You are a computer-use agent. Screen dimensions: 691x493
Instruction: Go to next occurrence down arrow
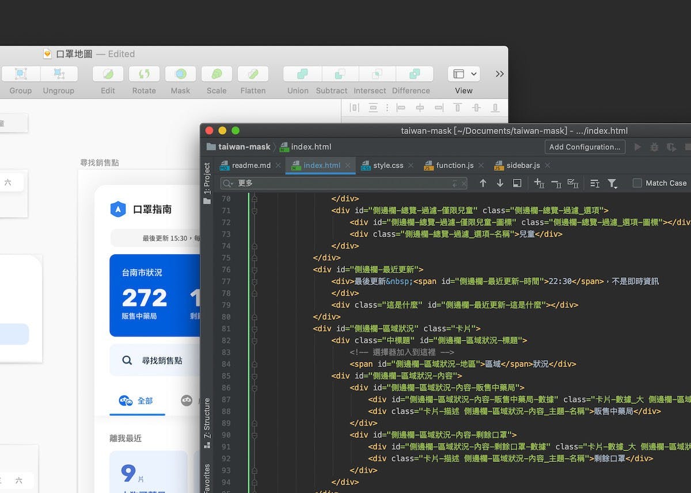pyautogui.click(x=500, y=183)
